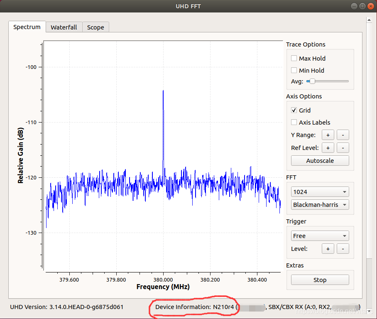This screenshot has width=377, height=319.
Task: Click the -130 dB axis label
Action: 31,233
